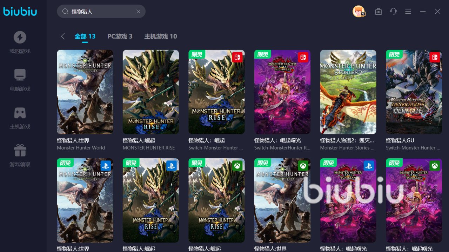
Task: Open the biubiu logo home
Action: click(x=20, y=11)
